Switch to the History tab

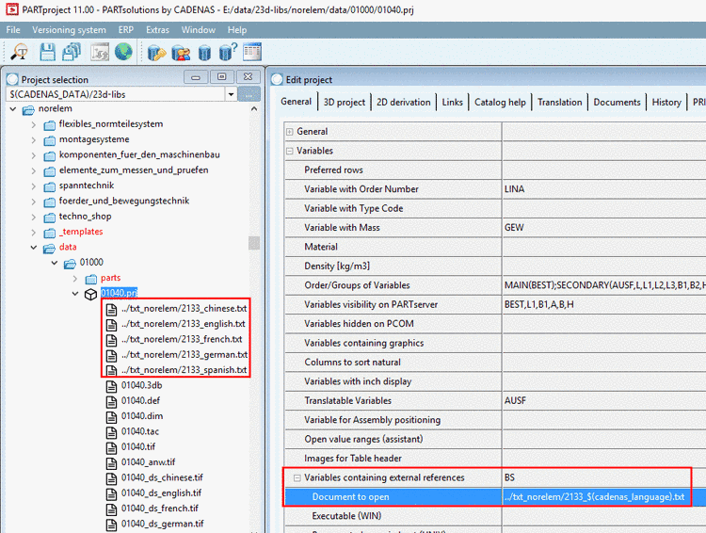666,103
